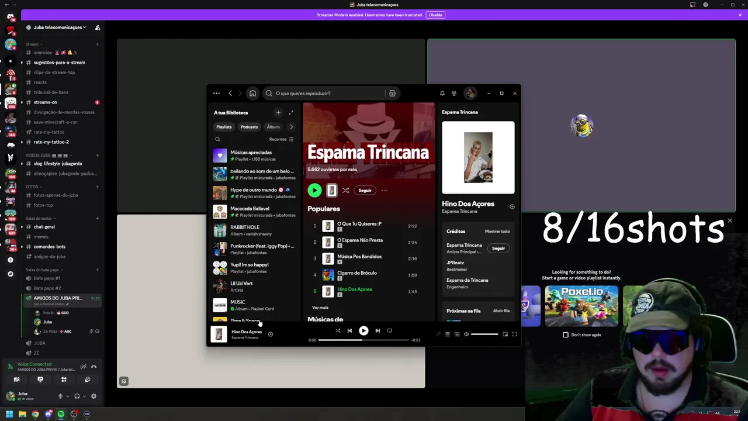Open Spotify profile avatar menu

pyautogui.click(x=470, y=94)
